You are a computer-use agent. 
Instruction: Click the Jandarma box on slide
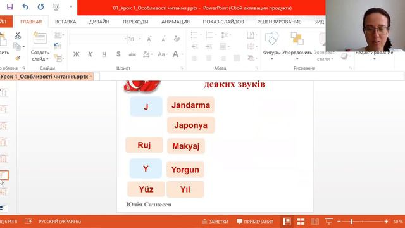point(190,105)
